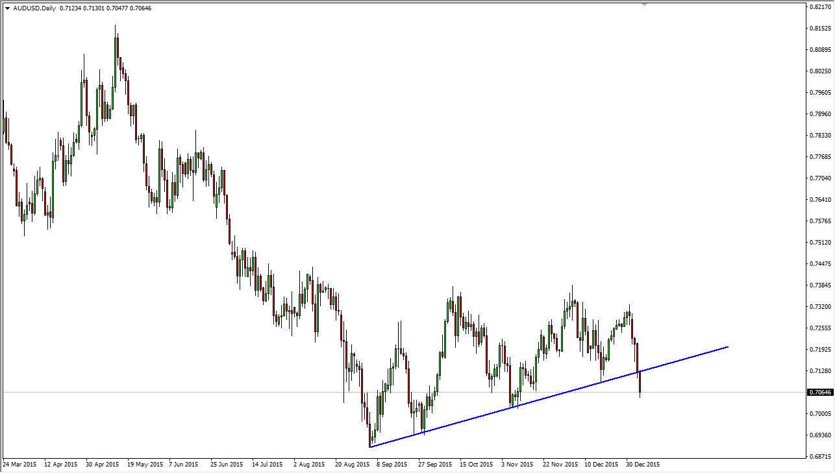
Task: Click date label 2 Aug 2015
Action: click(x=309, y=465)
